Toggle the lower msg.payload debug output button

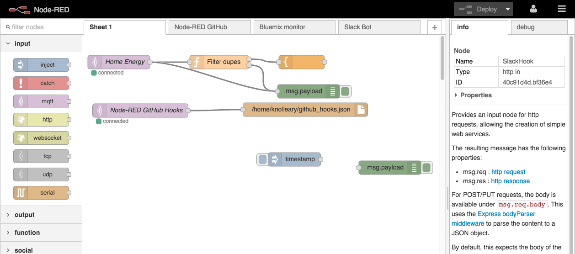tap(426, 168)
